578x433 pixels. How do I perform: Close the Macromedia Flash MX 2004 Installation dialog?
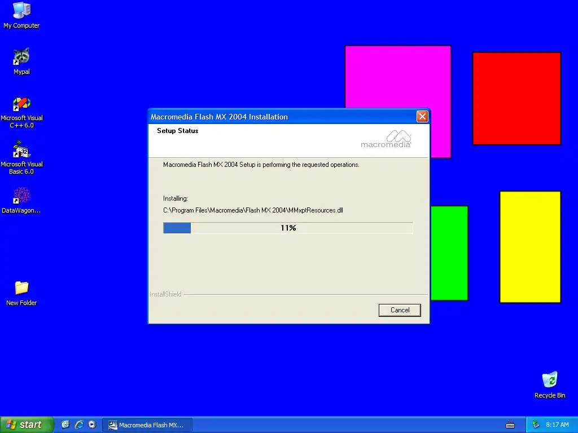422,116
